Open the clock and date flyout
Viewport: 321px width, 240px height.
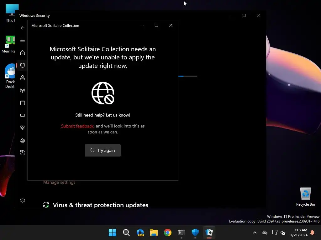[x=299, y=232]
